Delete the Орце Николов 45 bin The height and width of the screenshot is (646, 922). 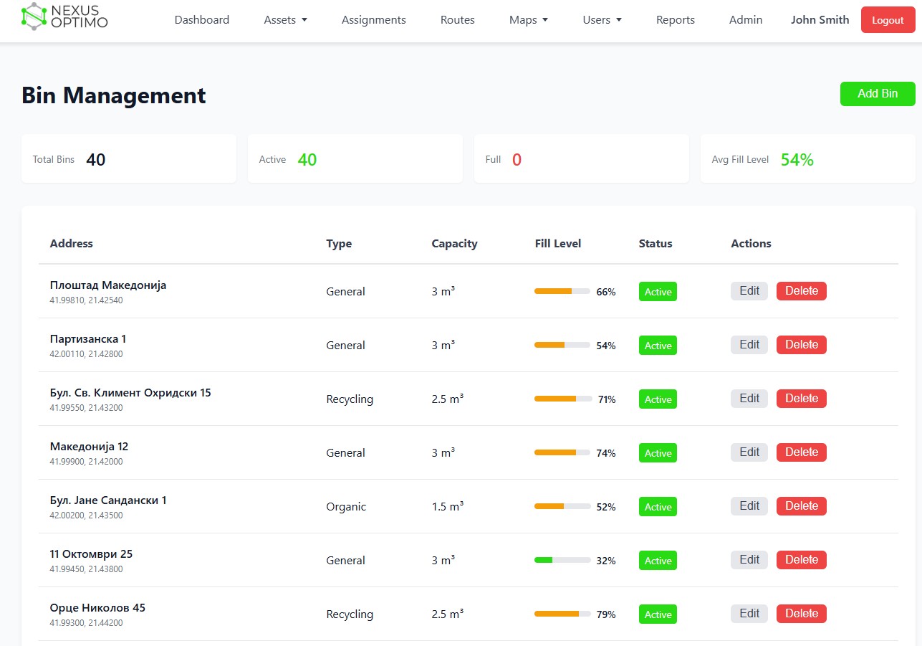pyautogui.click(x=802, y=614)
